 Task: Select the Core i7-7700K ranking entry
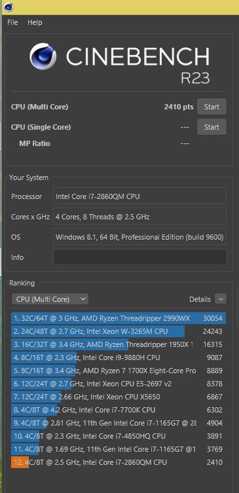click(119, 410)
